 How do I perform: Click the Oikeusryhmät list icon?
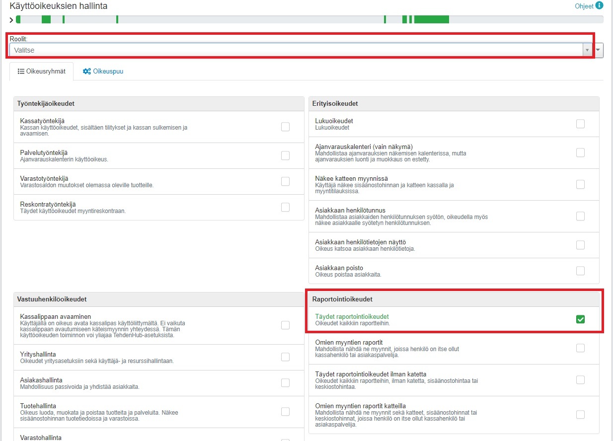[21, 72]
